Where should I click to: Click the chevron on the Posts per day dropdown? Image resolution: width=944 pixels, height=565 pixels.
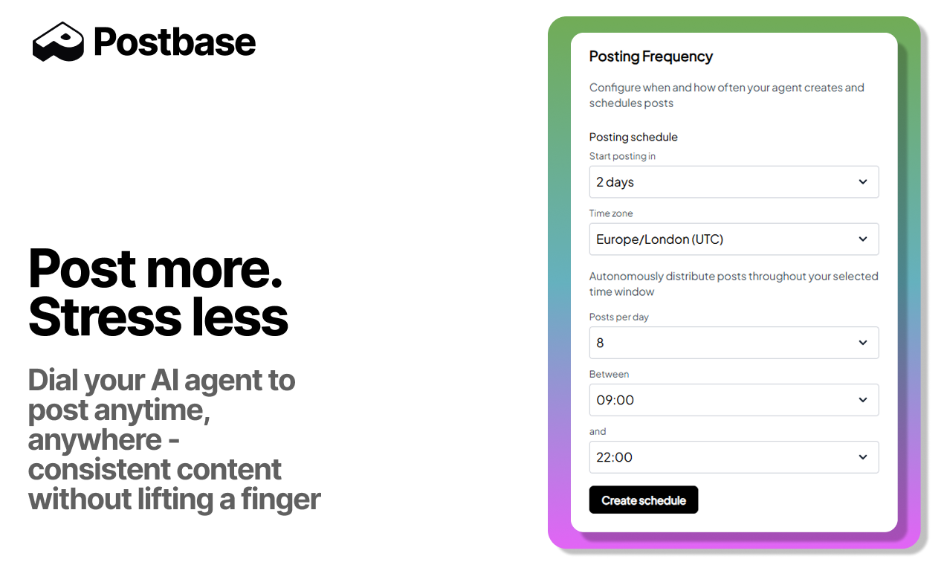pyautogui.click(x=862, y=343)
